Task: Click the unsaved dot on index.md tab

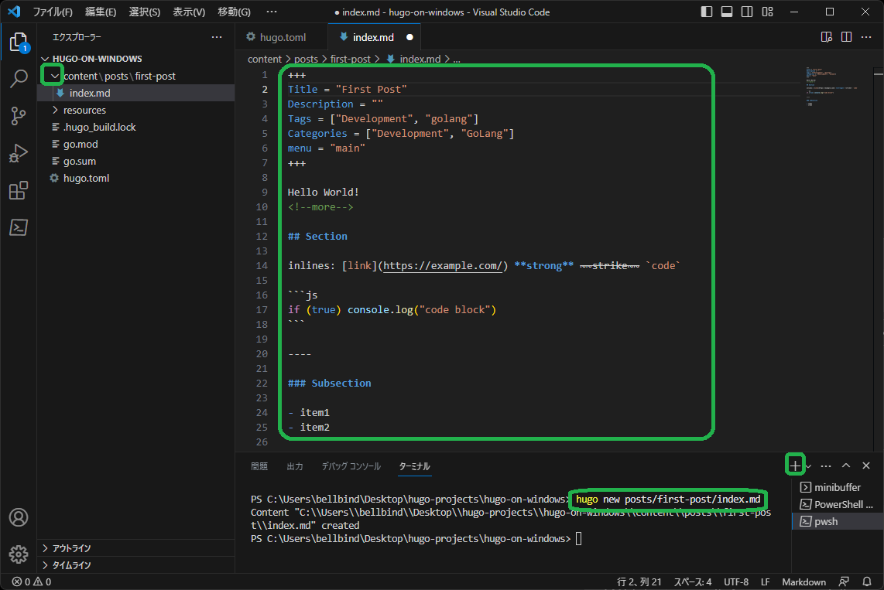Action: [x=409, y=37]
